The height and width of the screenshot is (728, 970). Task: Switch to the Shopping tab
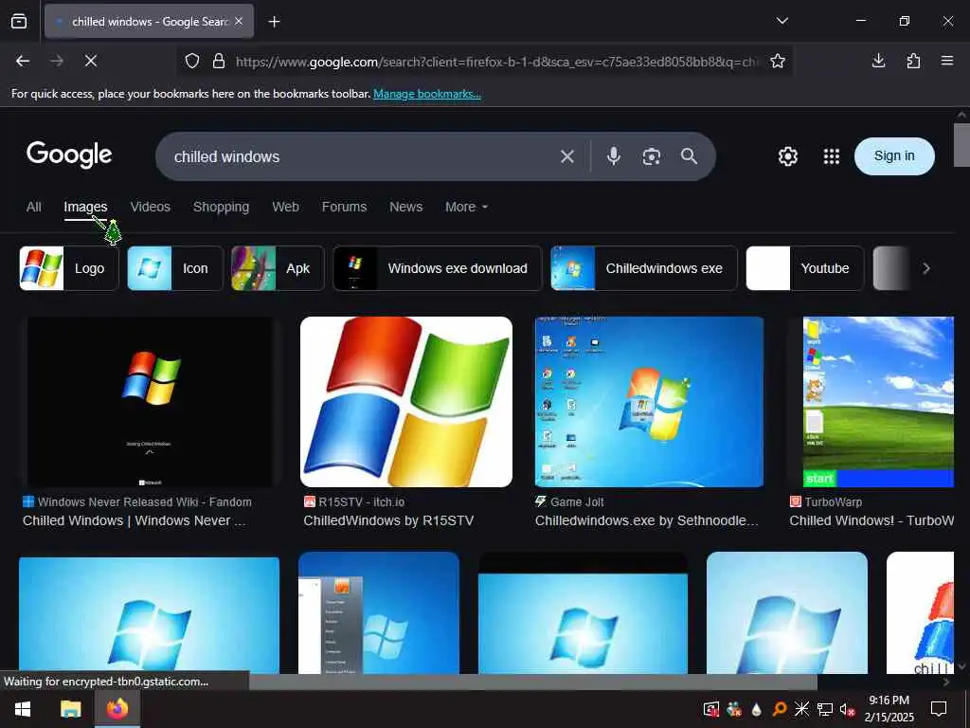[x=221, y=207]
